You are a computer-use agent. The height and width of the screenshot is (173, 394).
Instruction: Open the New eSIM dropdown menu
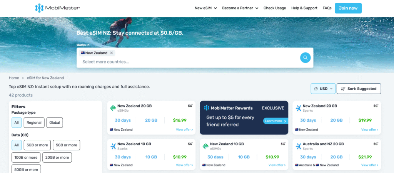(205, 8)
